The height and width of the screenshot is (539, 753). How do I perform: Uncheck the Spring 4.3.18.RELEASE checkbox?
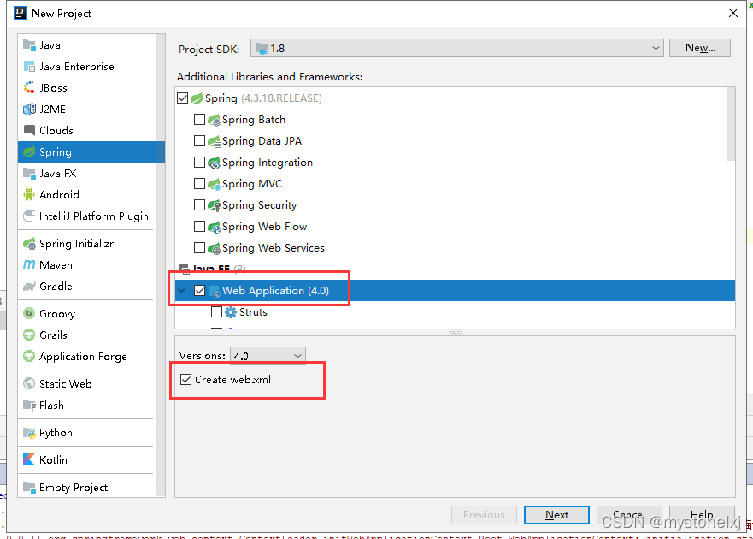183,98
